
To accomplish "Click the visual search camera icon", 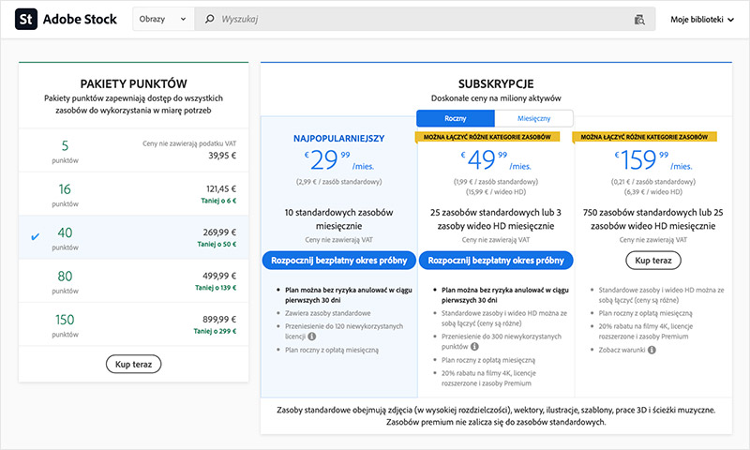I will [640, 19].
